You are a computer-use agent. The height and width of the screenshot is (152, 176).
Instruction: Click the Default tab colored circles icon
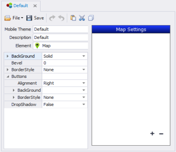9,5
